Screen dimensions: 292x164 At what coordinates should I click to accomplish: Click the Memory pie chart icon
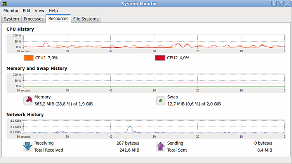pos(28,101)
